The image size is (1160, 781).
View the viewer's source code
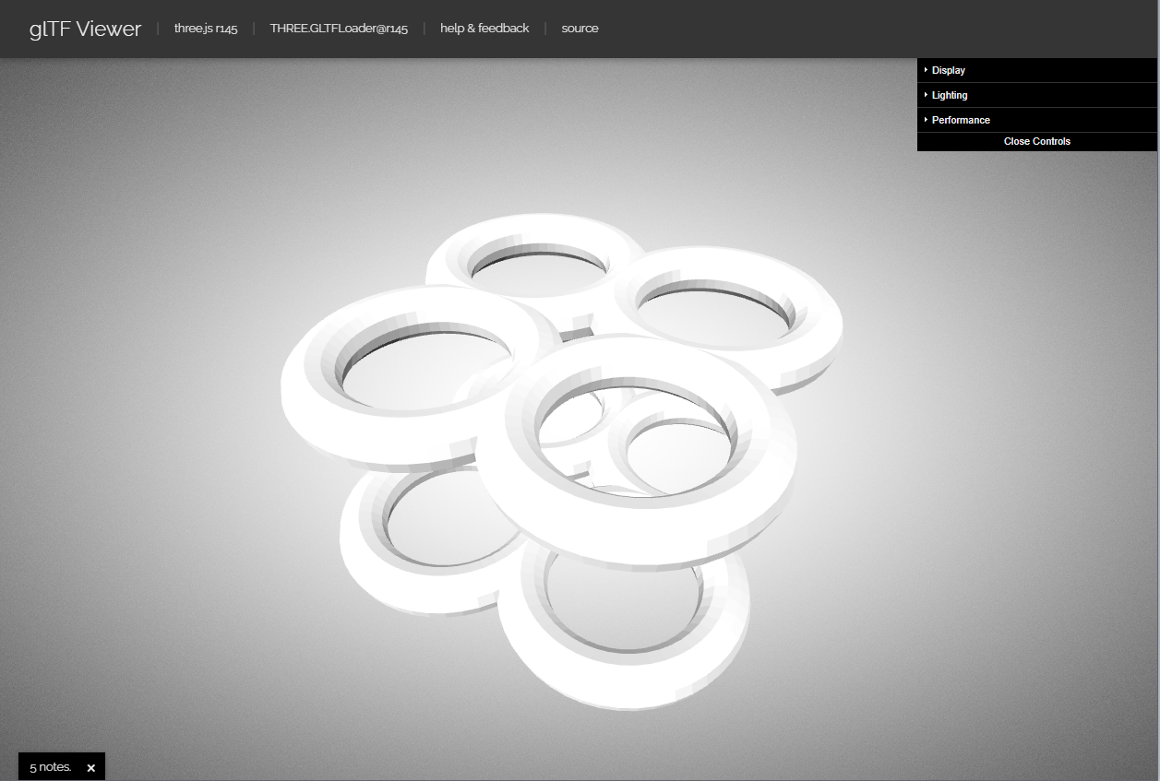coord(580,29)
